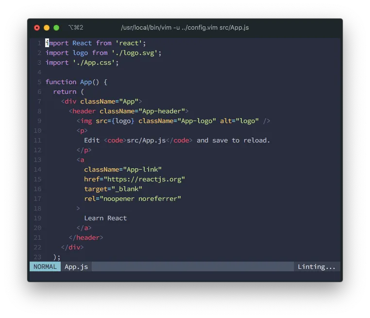Click opening a tag on line 13
Image resolution: width=370 pixels, height=318 pixels.
tap(80, 160)
